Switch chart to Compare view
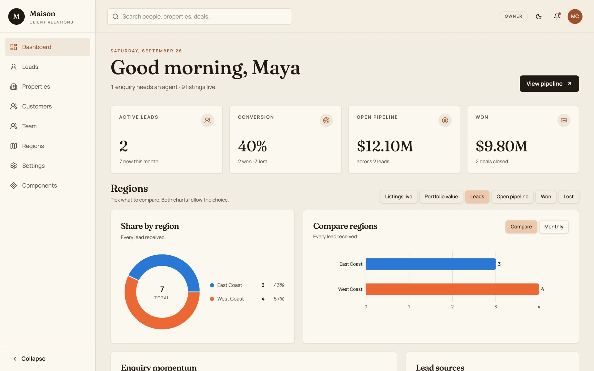Image resolution: width=594 pixels, height=371 pixels. [x=521, y=227]
